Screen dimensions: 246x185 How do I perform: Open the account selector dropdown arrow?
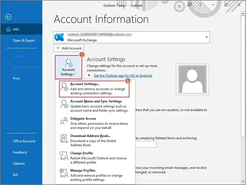(x=207, y=37)
